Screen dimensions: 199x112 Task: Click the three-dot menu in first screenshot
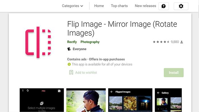click(x=23, y=90)
